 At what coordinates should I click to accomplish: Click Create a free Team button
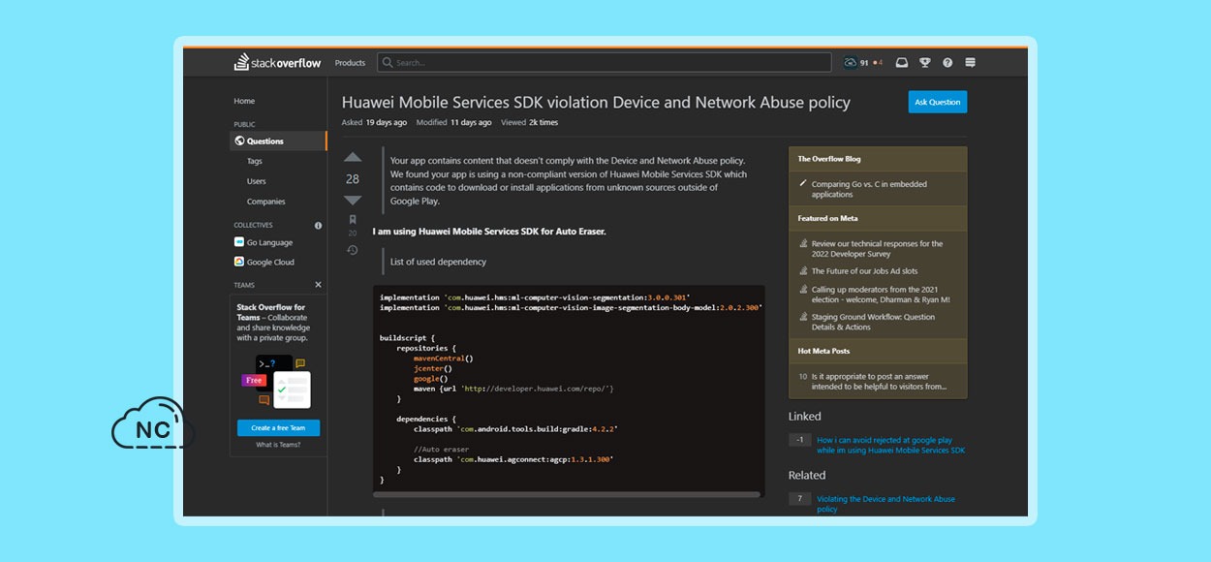tap(278, 428)
